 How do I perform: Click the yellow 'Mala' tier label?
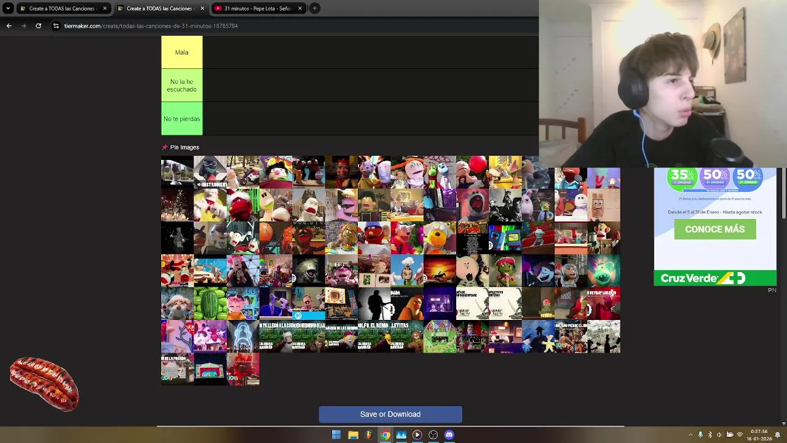coord(181,52)
